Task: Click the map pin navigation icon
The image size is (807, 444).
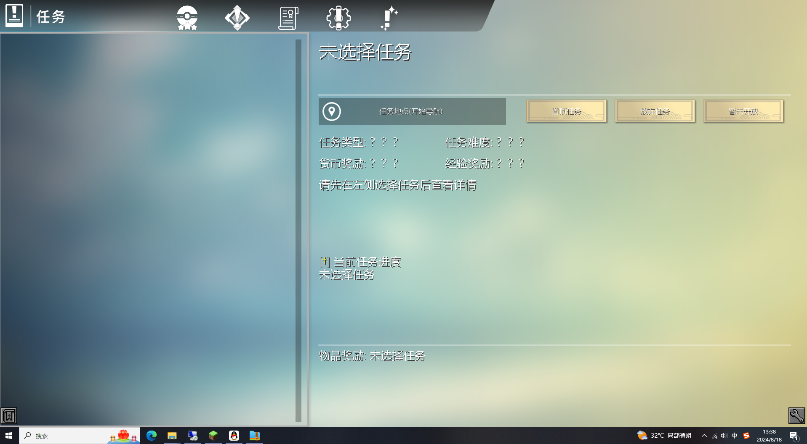Action: pos(332,112)
